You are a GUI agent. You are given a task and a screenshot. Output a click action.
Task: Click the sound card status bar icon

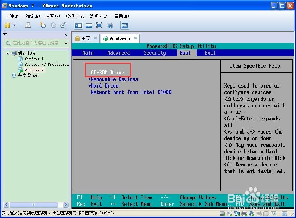tap(252, 214)
